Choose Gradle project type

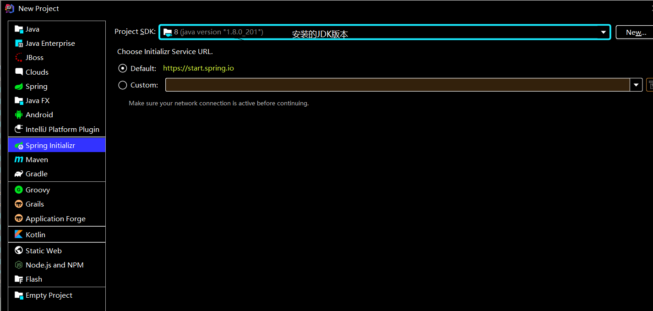tap(57, 174)
